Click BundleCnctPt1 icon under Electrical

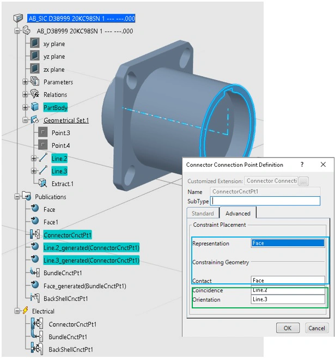(x=37, y=336)
